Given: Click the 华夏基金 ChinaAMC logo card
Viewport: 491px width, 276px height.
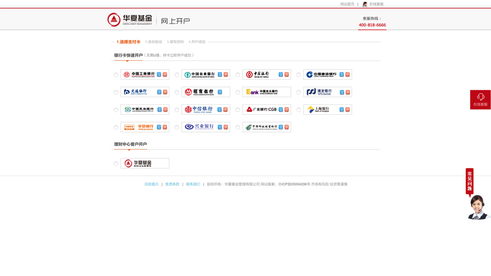Looking at the screenshot, I should tap(145, 163).
